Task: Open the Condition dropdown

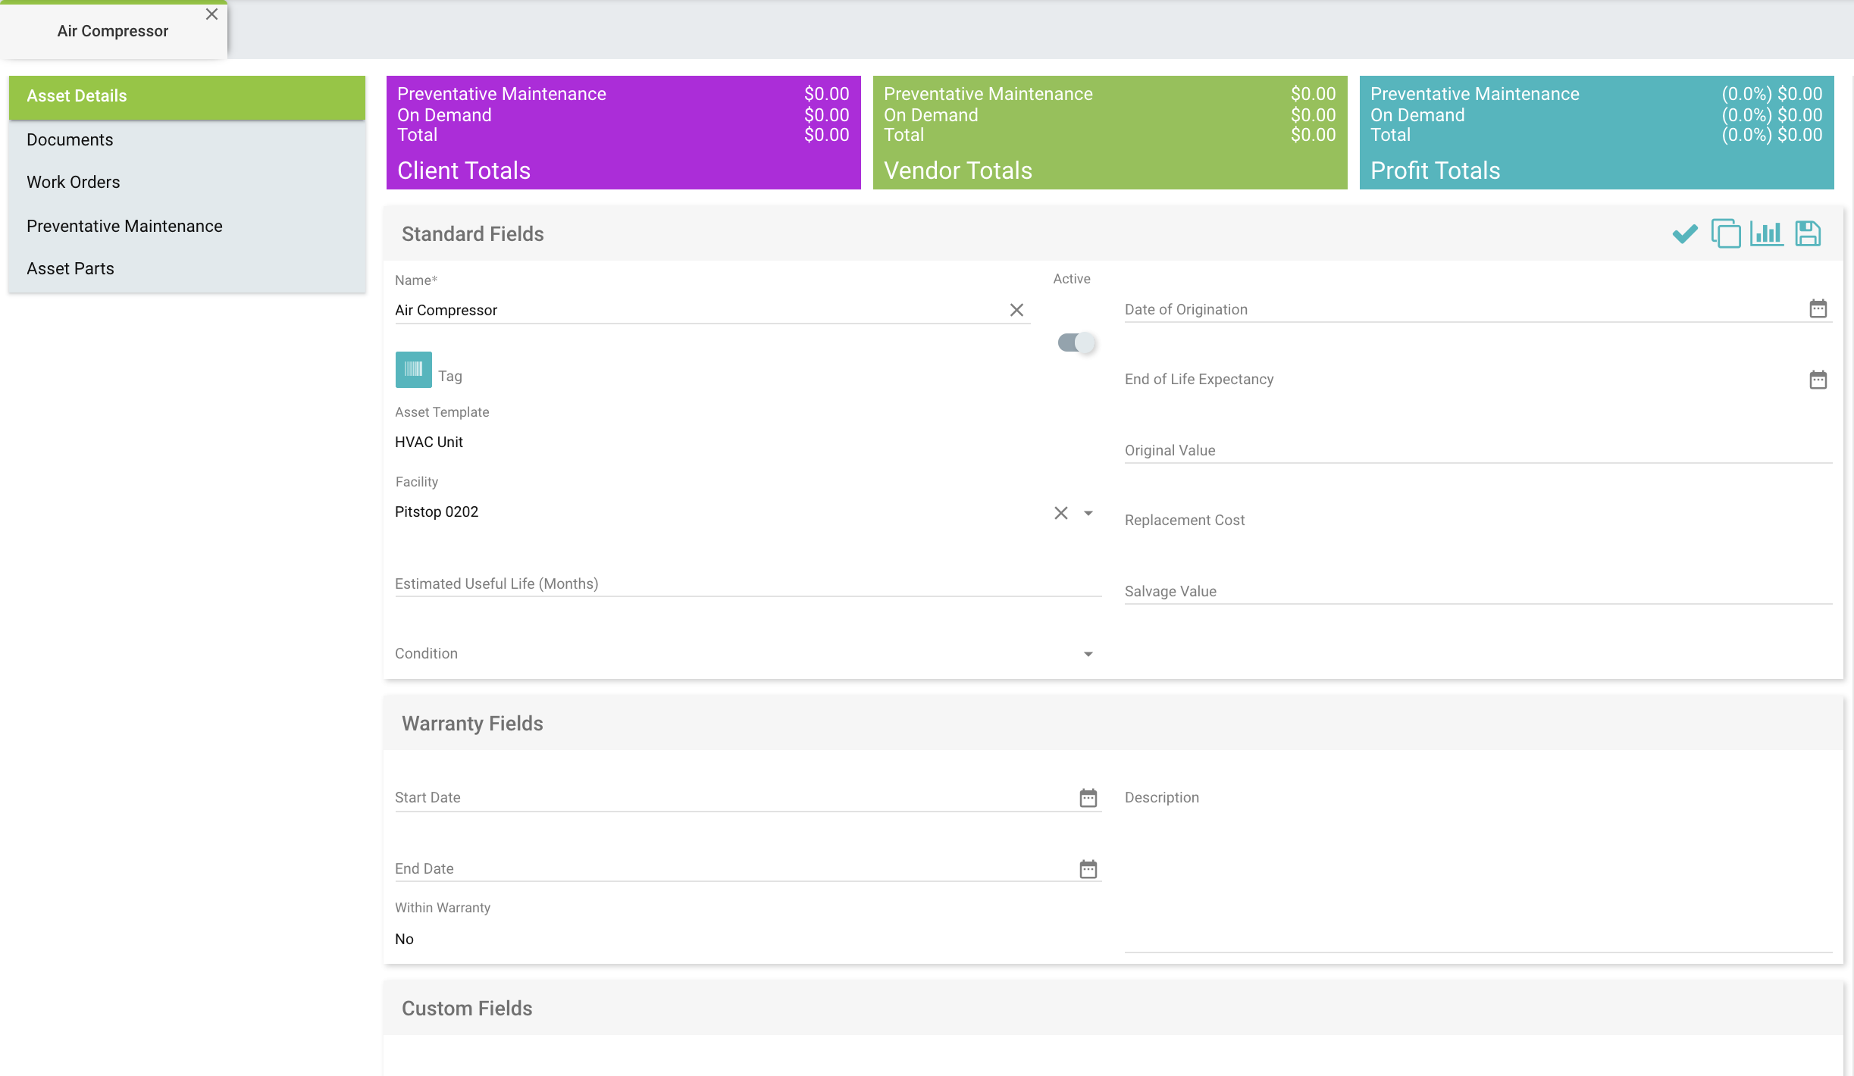Action: pos(1088,654)
